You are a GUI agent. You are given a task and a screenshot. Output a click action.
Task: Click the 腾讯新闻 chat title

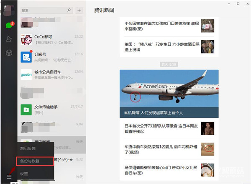coord(104,10)
